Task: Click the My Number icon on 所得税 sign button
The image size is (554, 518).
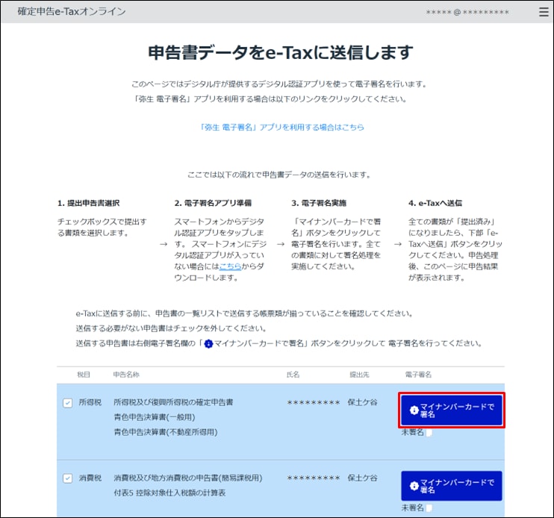Action: coord(414,411)
